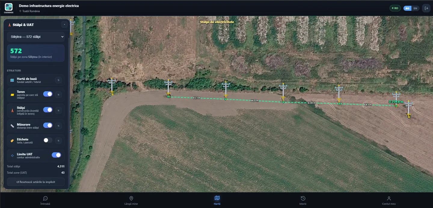Click the 63,8 m distance label

coord(312,103)
